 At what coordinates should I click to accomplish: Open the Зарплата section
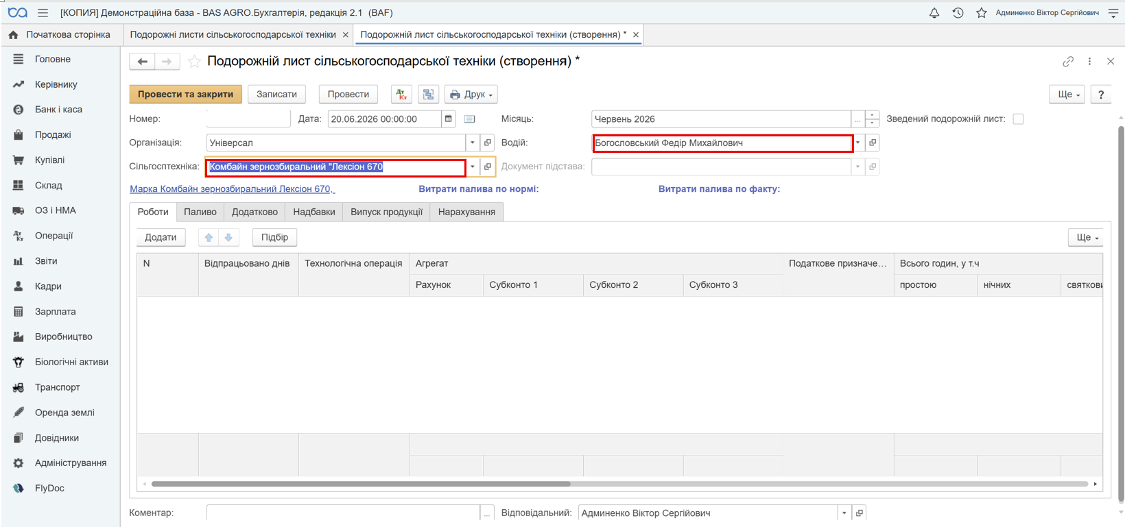56,312
